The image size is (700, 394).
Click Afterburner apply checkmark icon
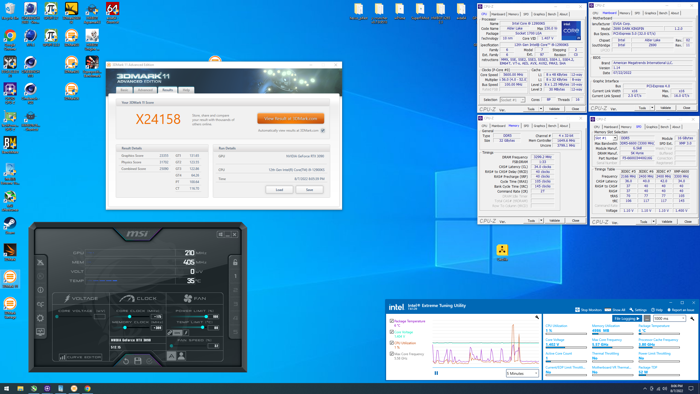pos(149,361)
